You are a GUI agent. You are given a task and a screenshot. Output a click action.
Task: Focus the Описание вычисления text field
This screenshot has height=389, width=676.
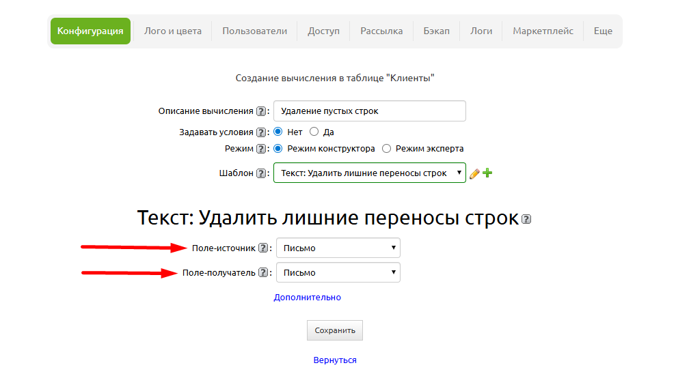[x=369, y=111]
